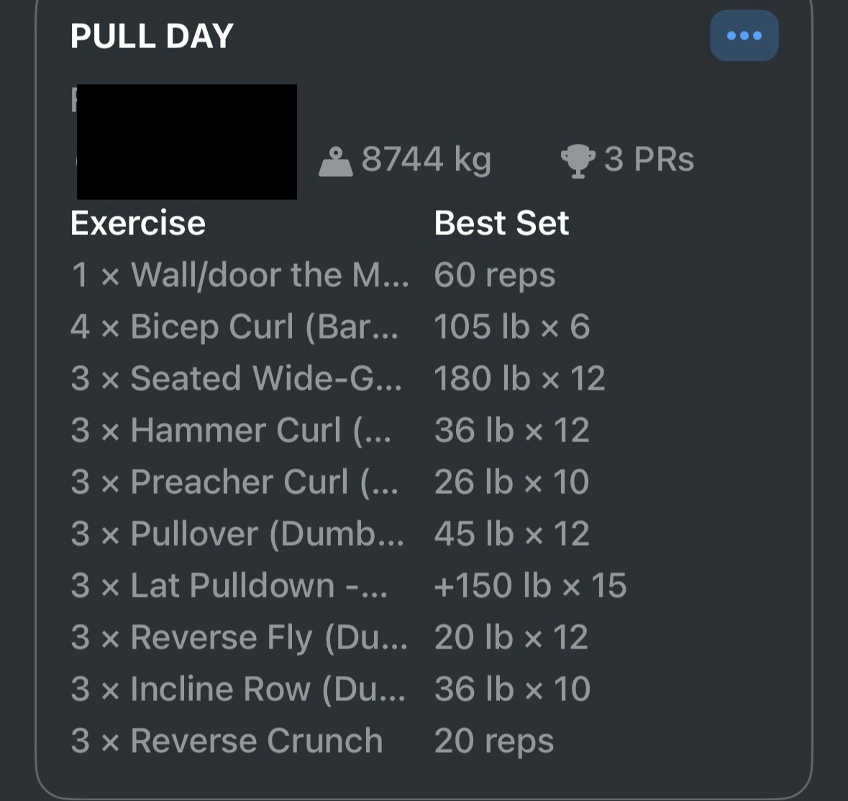Viewport: 848px width, 801px height.
Task: Tap the Lat Pulldown exercise row
Action: pos(229,585)
